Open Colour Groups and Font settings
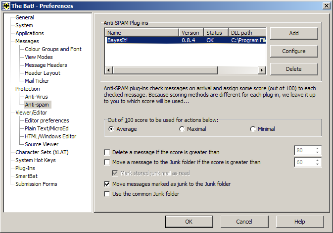 pos(53,49)
